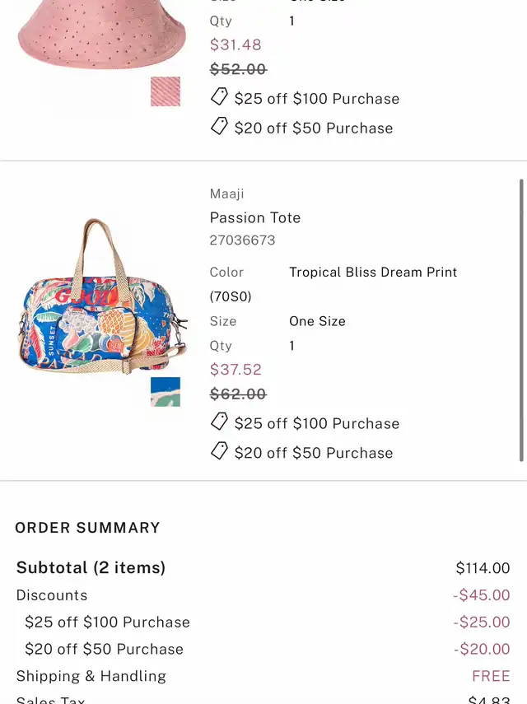The image size is (527, 704).
Task: Click the vertical scrollbar on the right edge
Action: click(521, 319)
